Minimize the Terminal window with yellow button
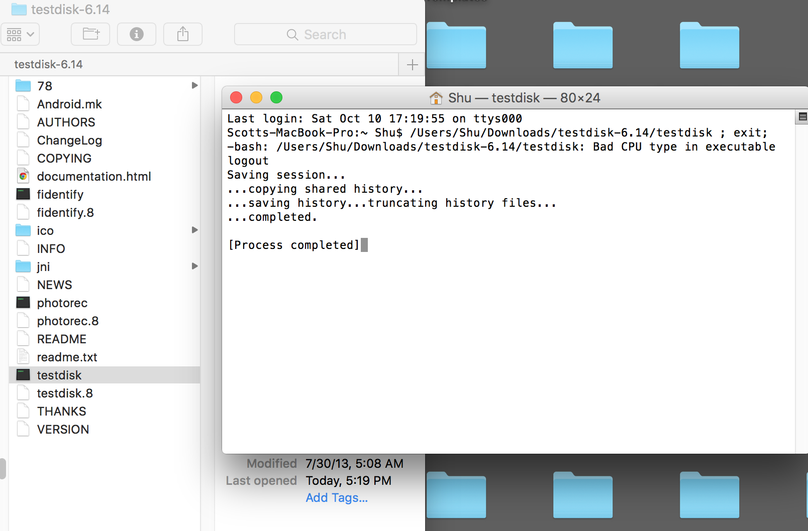The height and width of the screenshot is (531, 808). pos(256,97)
